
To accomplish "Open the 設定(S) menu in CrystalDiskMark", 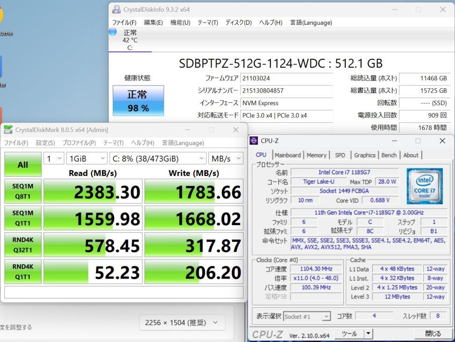I will (45, 143).
